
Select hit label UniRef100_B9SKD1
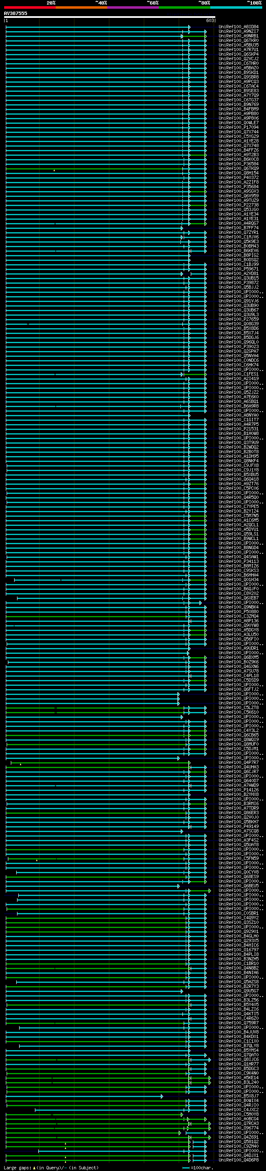pos(239,72)
